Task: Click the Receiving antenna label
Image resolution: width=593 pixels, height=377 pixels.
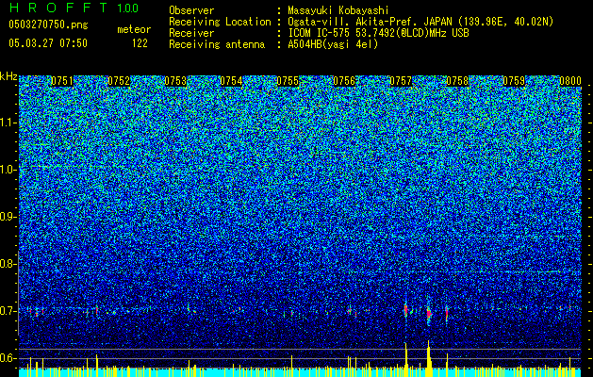Action: coord(217,44)
